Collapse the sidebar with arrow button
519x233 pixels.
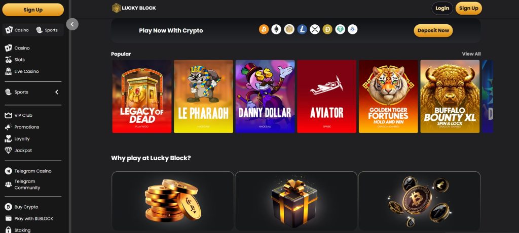click(x=72, y=24)
